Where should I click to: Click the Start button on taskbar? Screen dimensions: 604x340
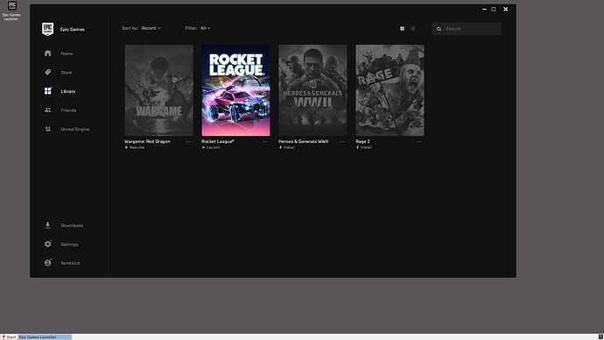(x=9, y=336)
